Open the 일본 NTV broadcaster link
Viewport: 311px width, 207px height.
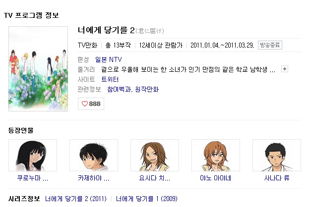[x=109, y=59]
